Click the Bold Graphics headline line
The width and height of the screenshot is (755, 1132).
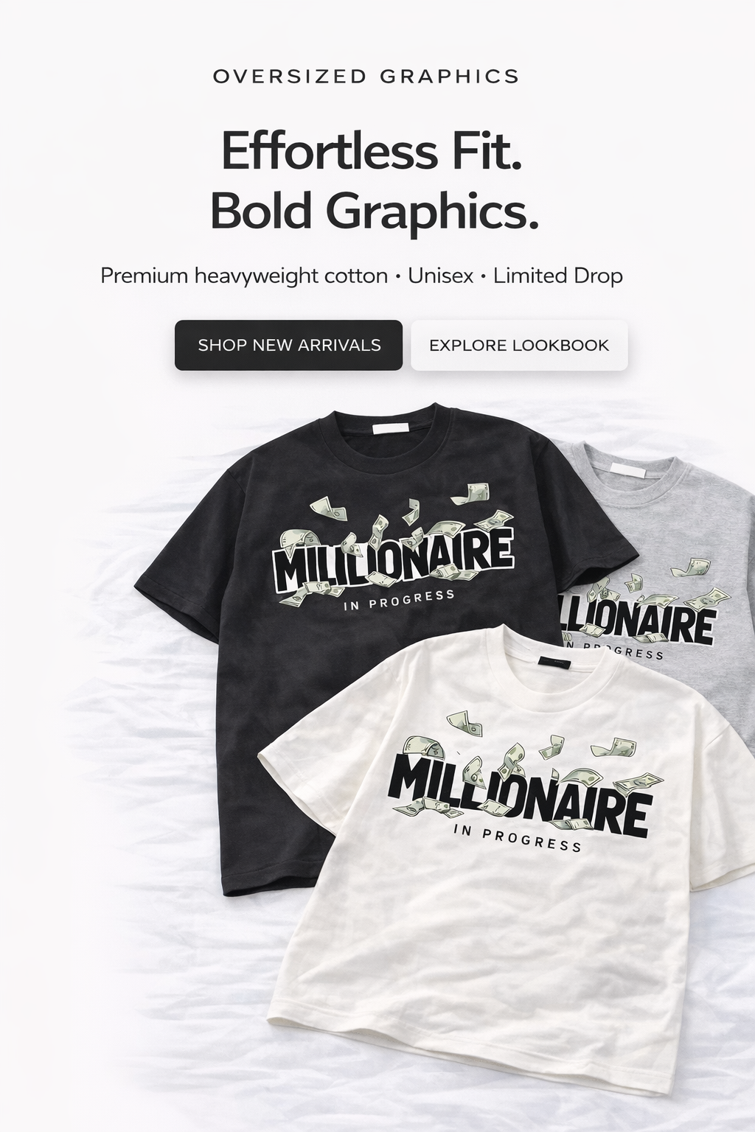click(x=374, y=212)
